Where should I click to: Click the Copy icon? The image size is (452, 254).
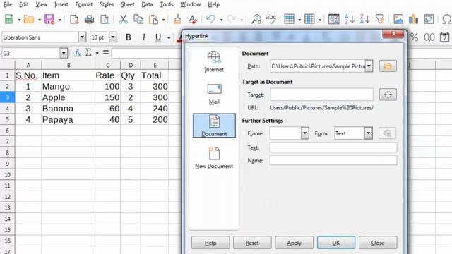(x=138, y=19)
